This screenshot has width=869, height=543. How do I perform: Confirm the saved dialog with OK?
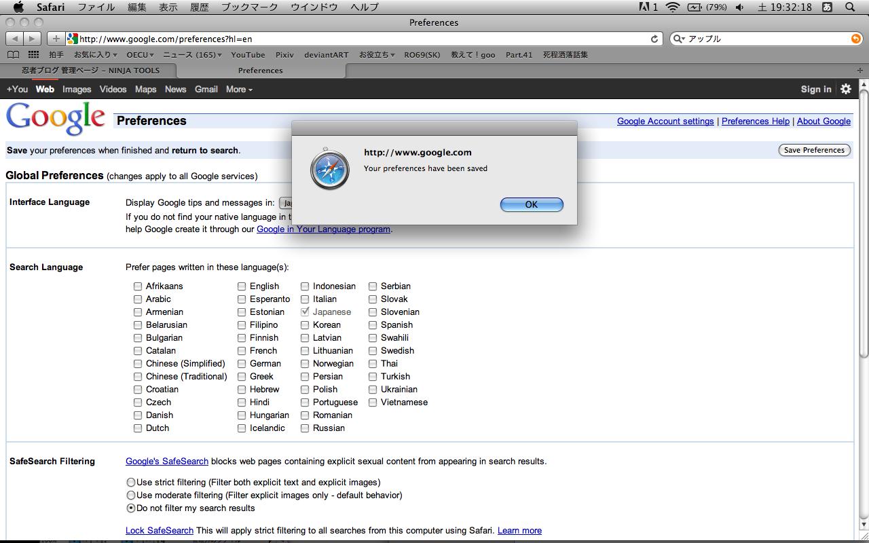pyautogui.click(x=532, y=204)
